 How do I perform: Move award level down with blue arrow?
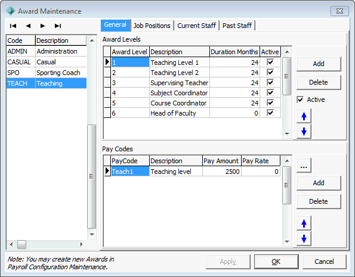point(304,131)
